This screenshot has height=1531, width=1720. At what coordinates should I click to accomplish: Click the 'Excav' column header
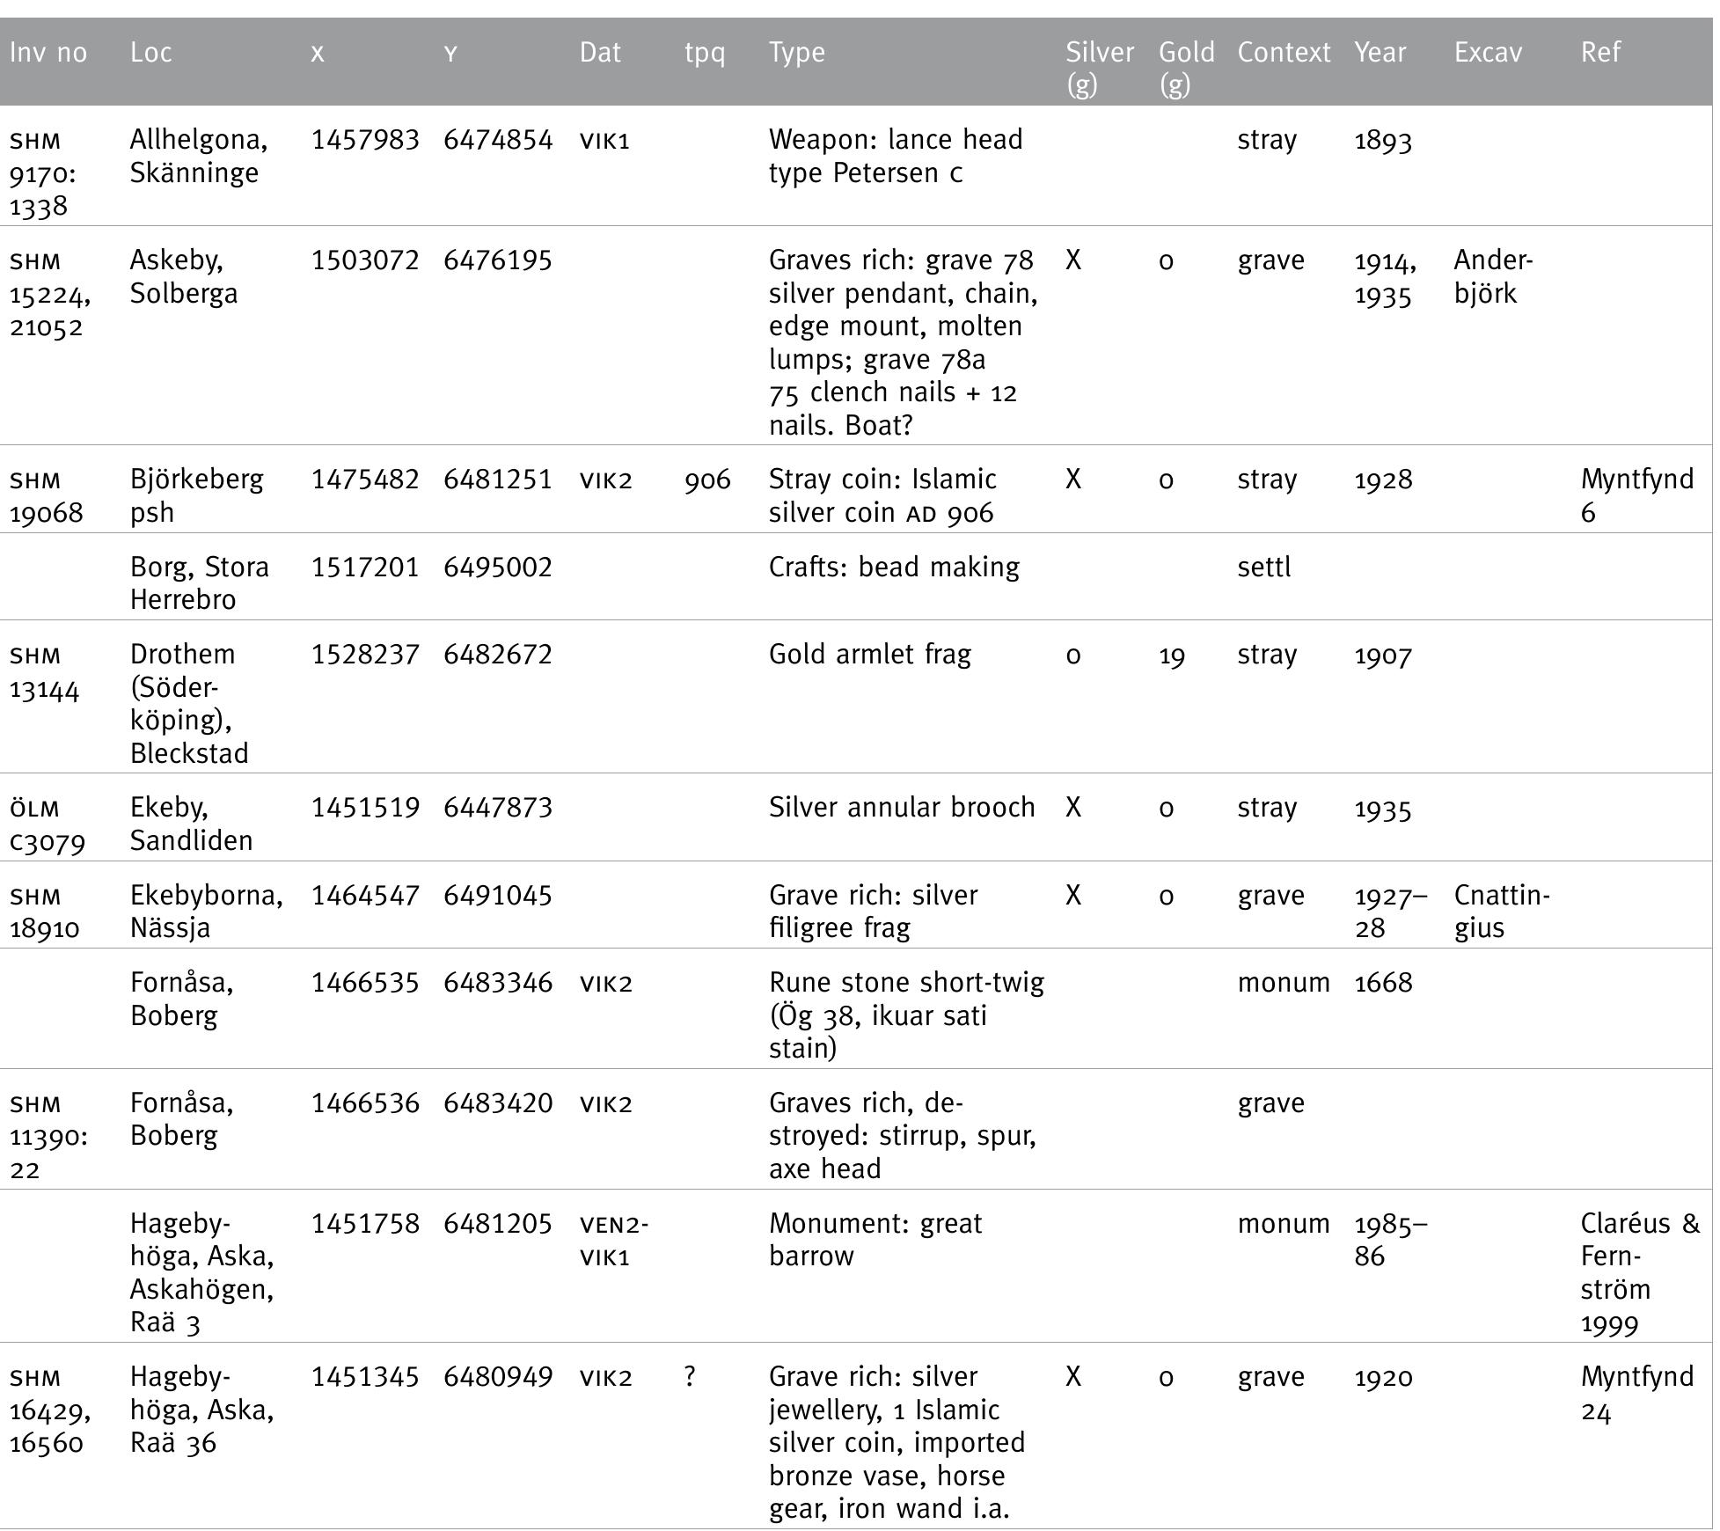[1487, 53]
